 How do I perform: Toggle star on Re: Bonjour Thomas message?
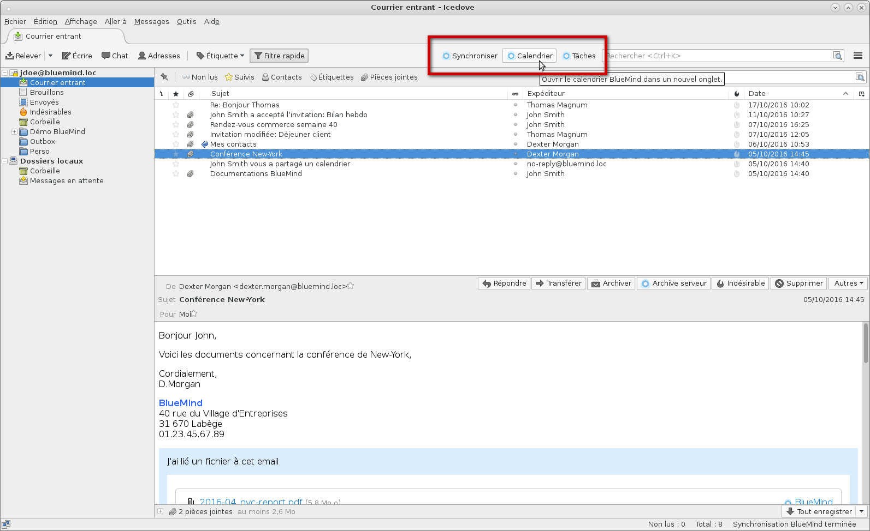[x=176, y=105]
